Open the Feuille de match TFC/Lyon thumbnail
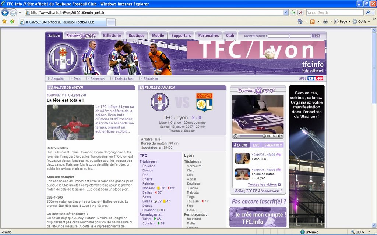Image resolution: width=377 pixels, height=235 pixels. point(242,174)
